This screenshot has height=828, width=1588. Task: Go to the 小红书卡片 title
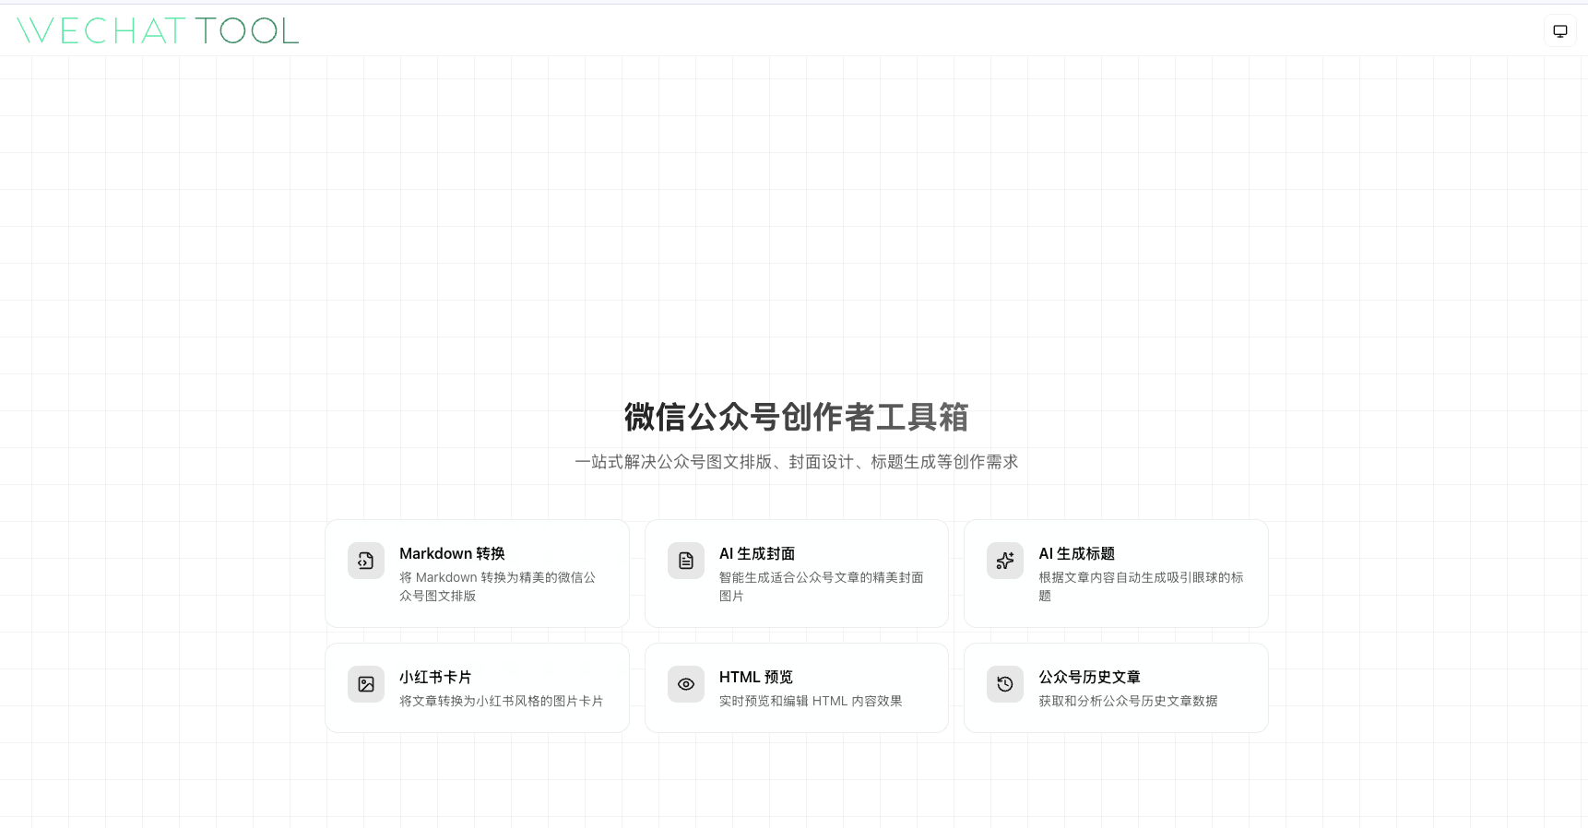(435, 677)
